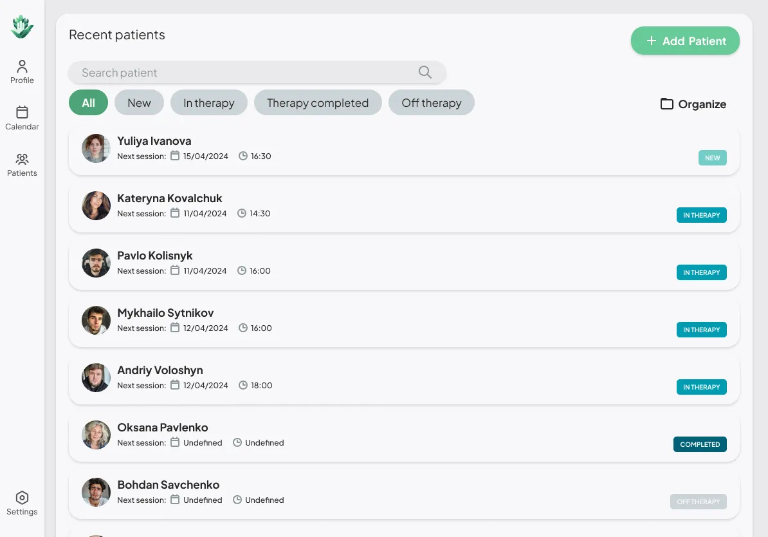Screen dimensions: 768x537
Task: Select patient name Kateryna Kovalchuk
Action: [x=169, y=198]
